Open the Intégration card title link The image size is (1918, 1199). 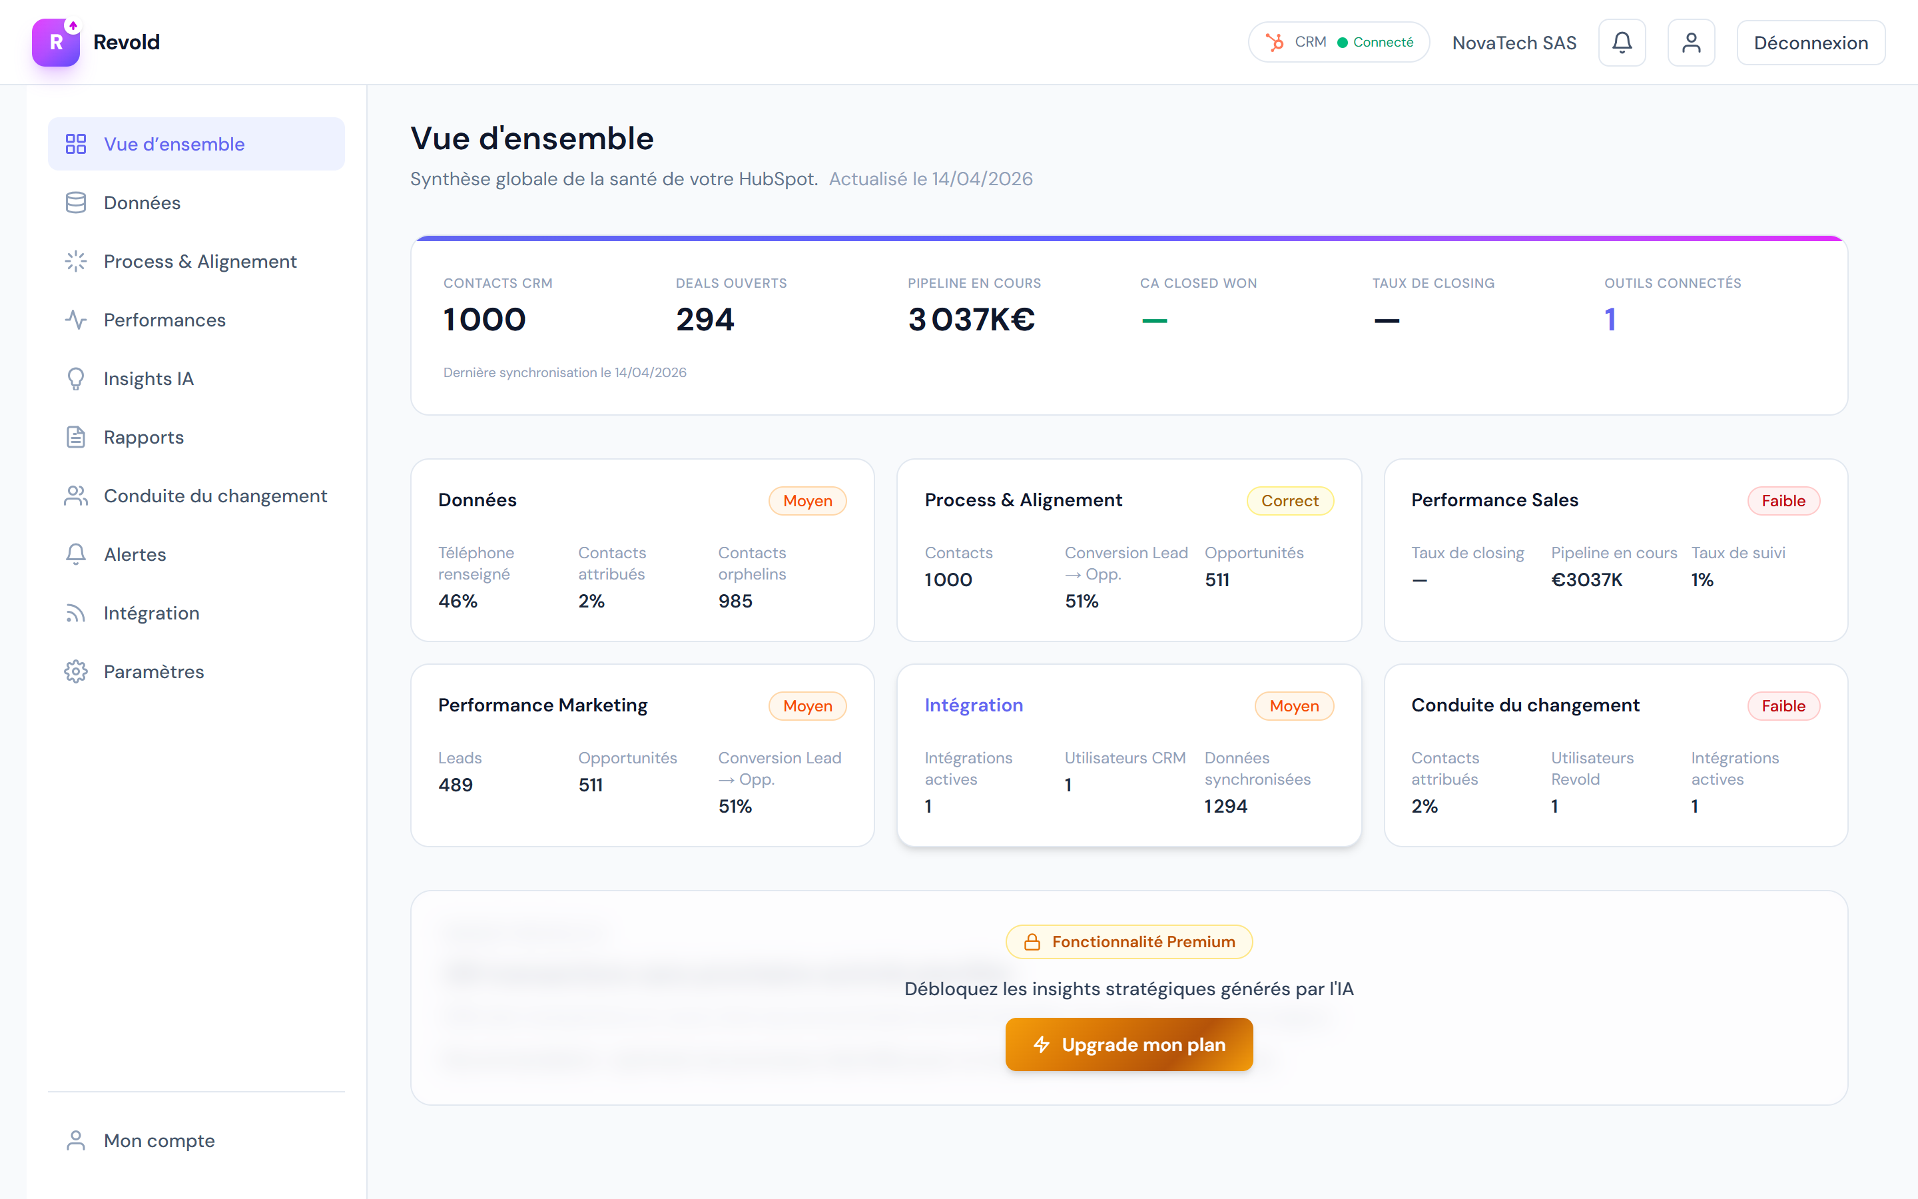click(973, 705)
